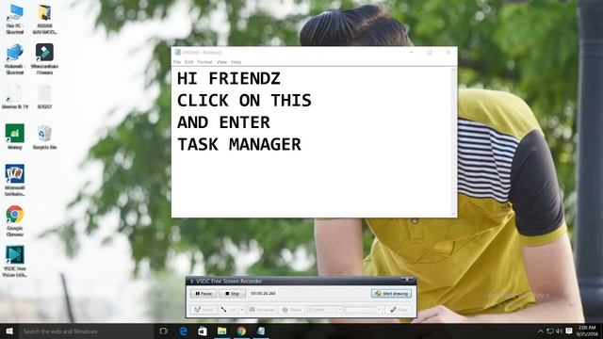This screenshot has width=603, height=339.
Task: Select the blank file icon beside Movies & TV
Action: click(x=44, y=96)
